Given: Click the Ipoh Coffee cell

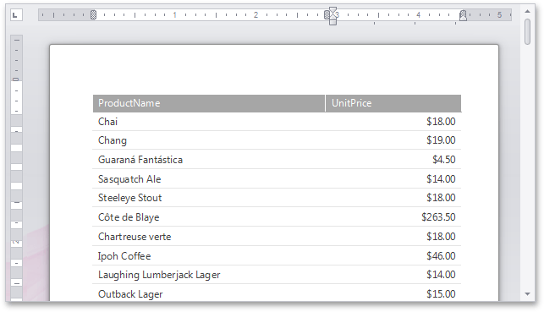Looking at the screenshot, I should tap(209, 256).
